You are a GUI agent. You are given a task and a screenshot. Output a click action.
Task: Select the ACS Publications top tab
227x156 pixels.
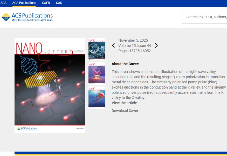click(24, 3)
